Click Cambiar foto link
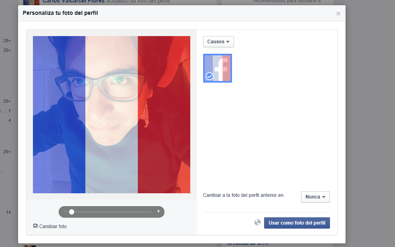395x247 pixels. pos(50,227)
